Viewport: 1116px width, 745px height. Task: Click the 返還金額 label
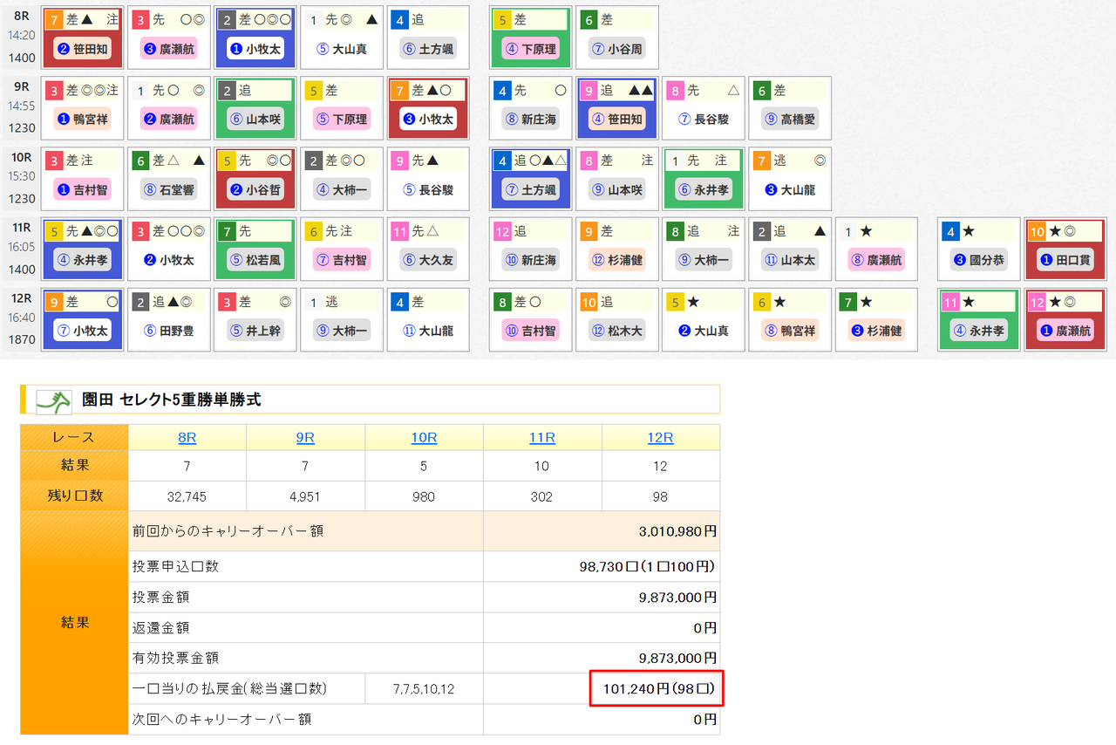pos(160,628)
